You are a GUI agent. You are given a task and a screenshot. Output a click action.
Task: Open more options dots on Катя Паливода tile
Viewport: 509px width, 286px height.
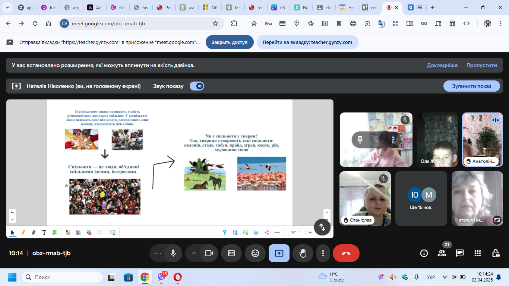[393, 140]
